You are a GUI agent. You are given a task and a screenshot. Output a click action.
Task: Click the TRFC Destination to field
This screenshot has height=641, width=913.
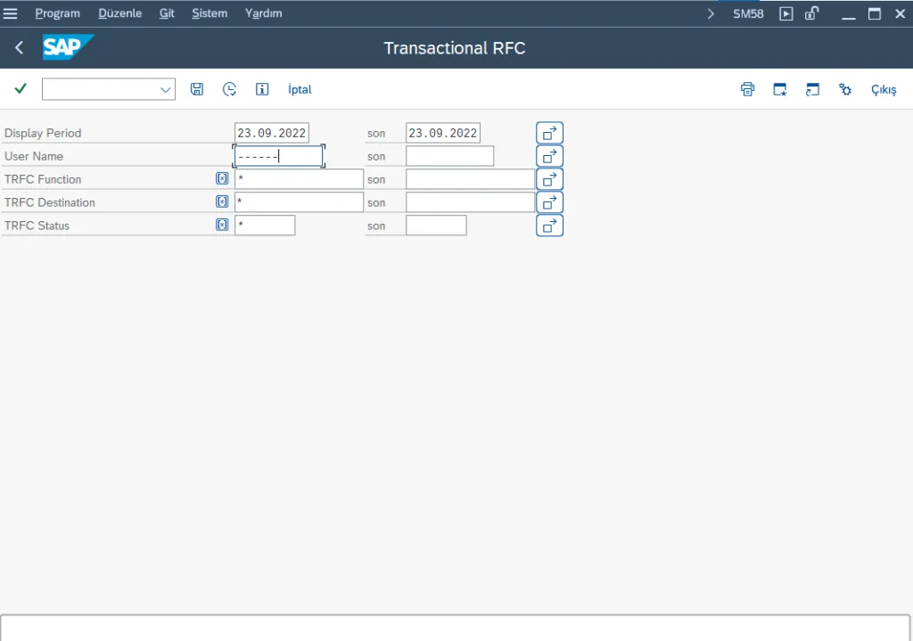point(470,202)
